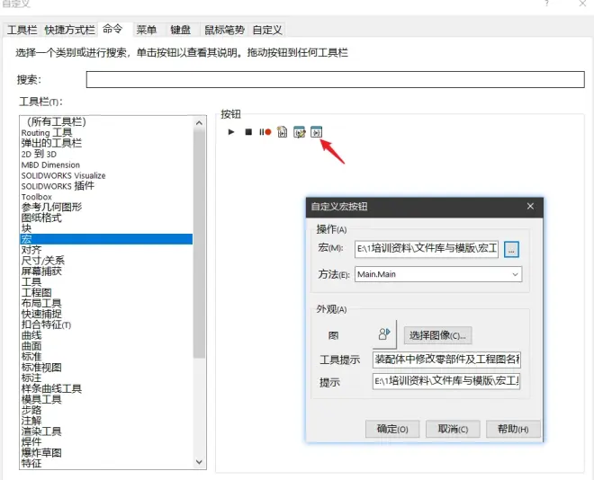Click the 提示 text field
This screenshot has height=480, width=594.
coord(446,381)
